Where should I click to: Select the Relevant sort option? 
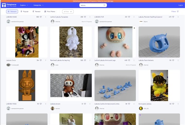click(12, 11)
